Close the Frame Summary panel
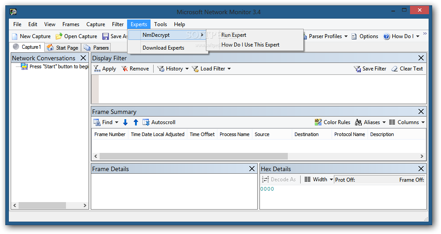 pos(421,112)
